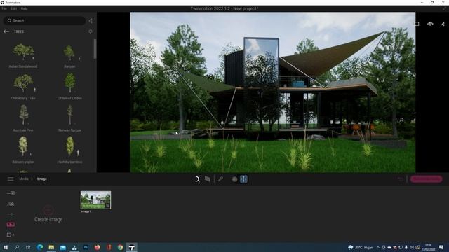Select the move gizmo tool

(x=243, y=179)
